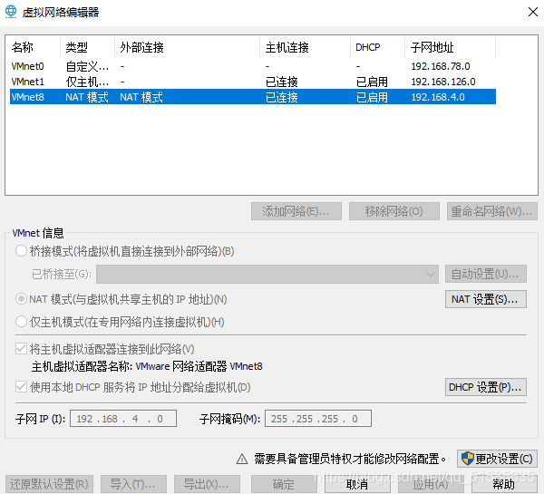
Task: Select the 仅主机模式 radio button
Action: pyautogui.click(x=21, y=322)
